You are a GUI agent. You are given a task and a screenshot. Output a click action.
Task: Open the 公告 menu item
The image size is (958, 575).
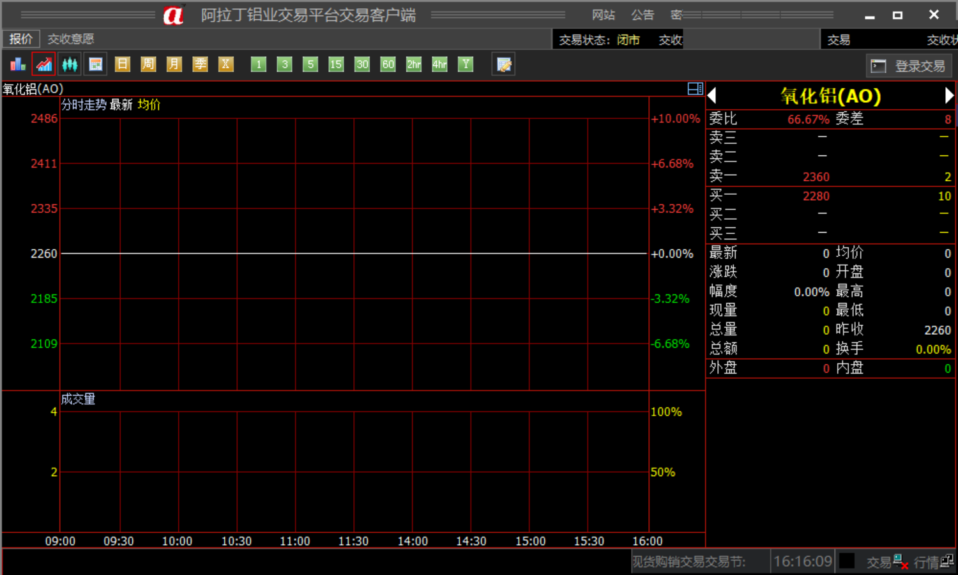click(643, 15)
